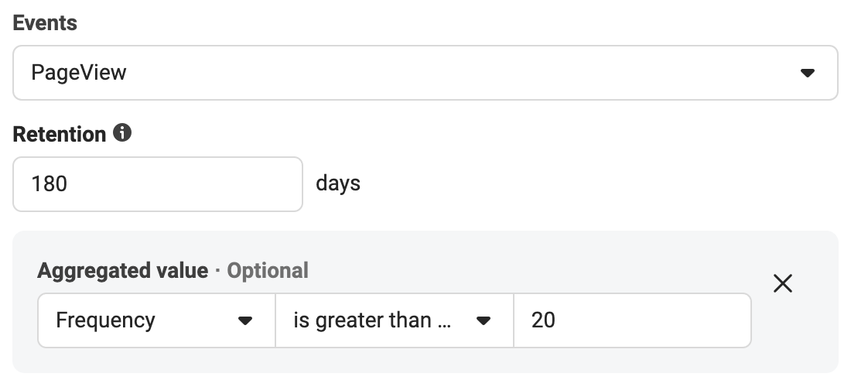
Task: Click the 'Frequency' text in first selector
Action: pyautogui.click(x=105, y=320)
